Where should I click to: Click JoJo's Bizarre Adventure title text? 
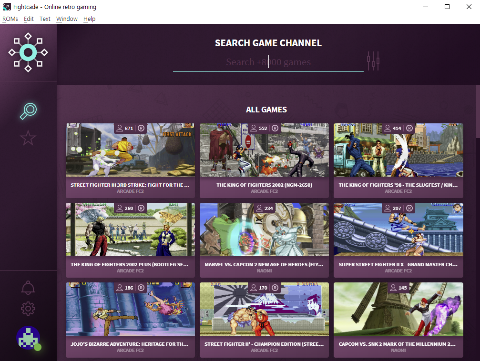130,344
